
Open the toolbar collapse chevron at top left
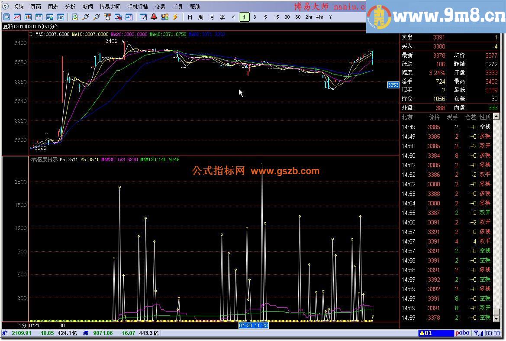(x=6, y=17)
